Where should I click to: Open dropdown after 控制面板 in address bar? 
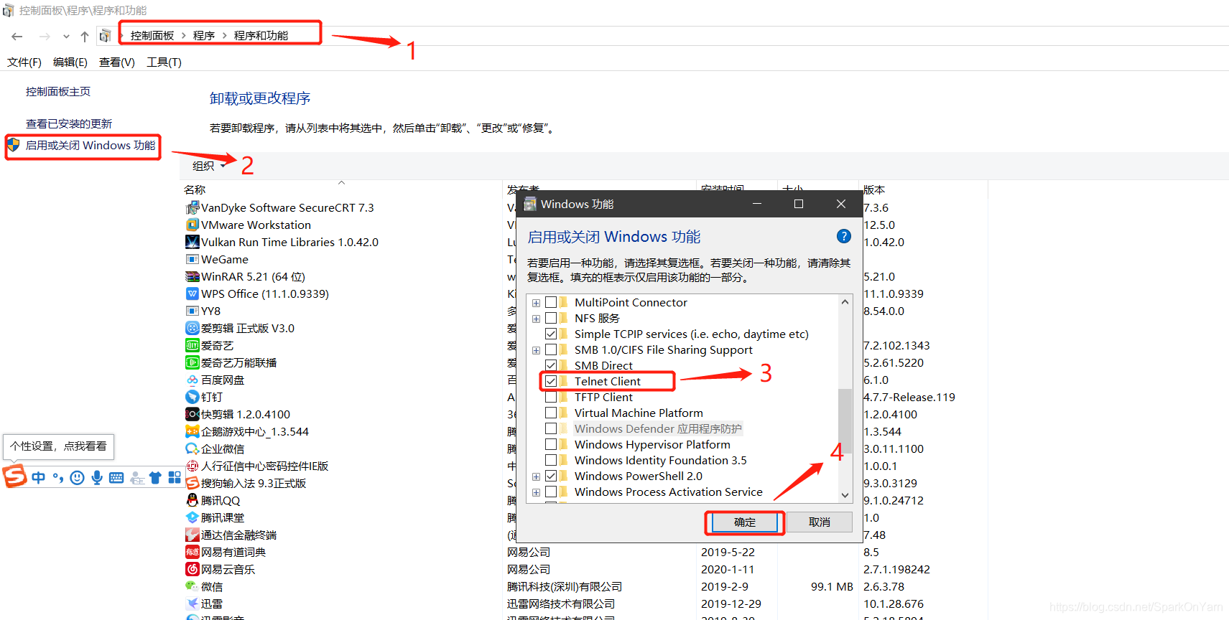coord(184,36)
